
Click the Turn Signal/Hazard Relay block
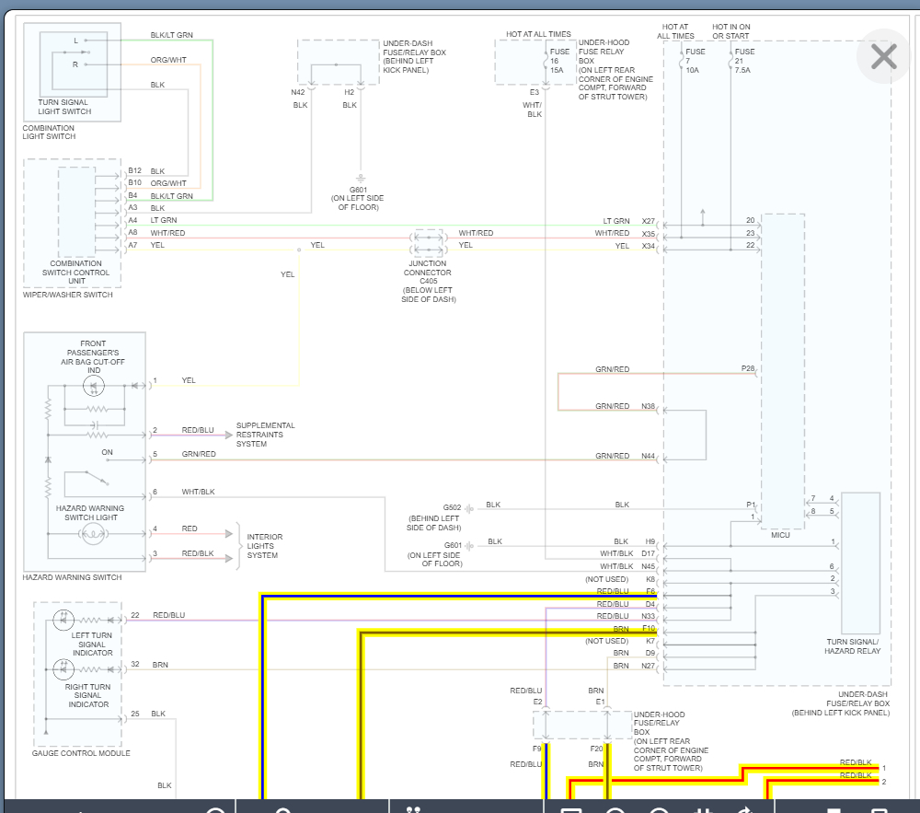(860, 563)
